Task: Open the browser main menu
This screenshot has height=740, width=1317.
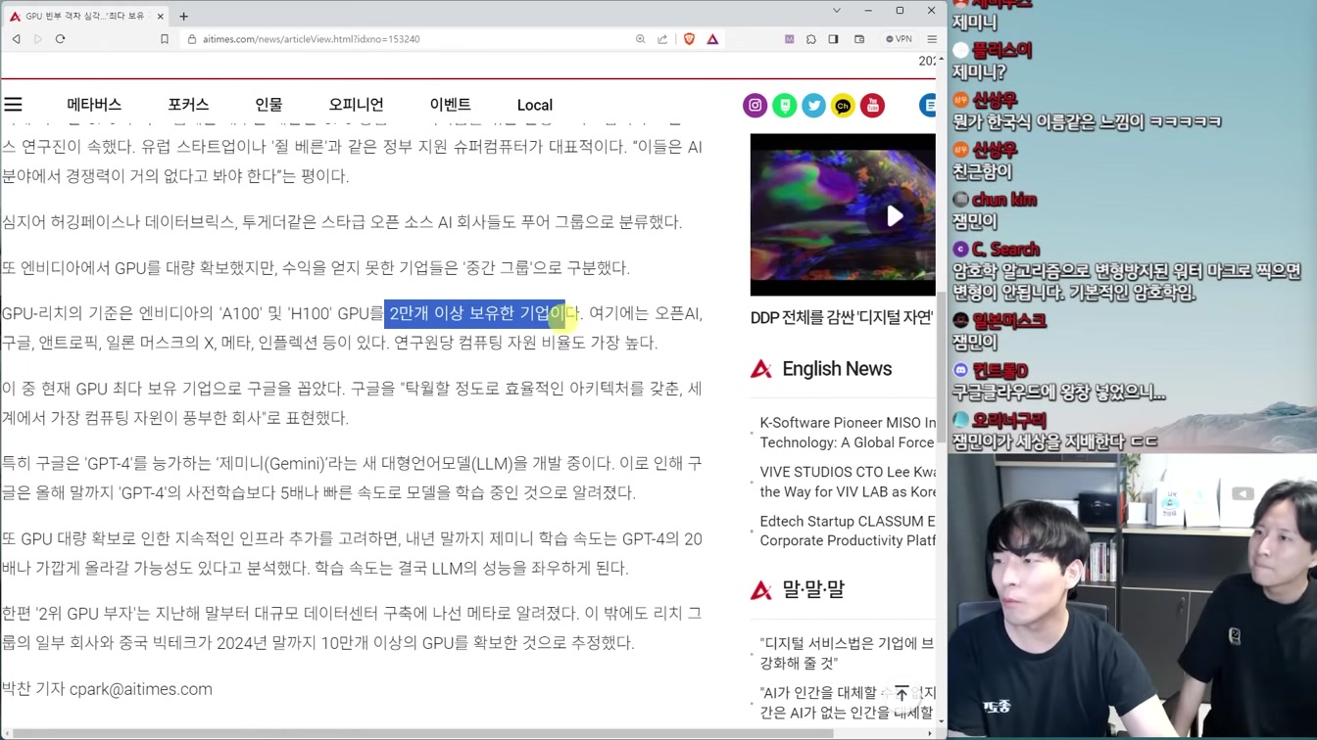Action: pos(932,39)
